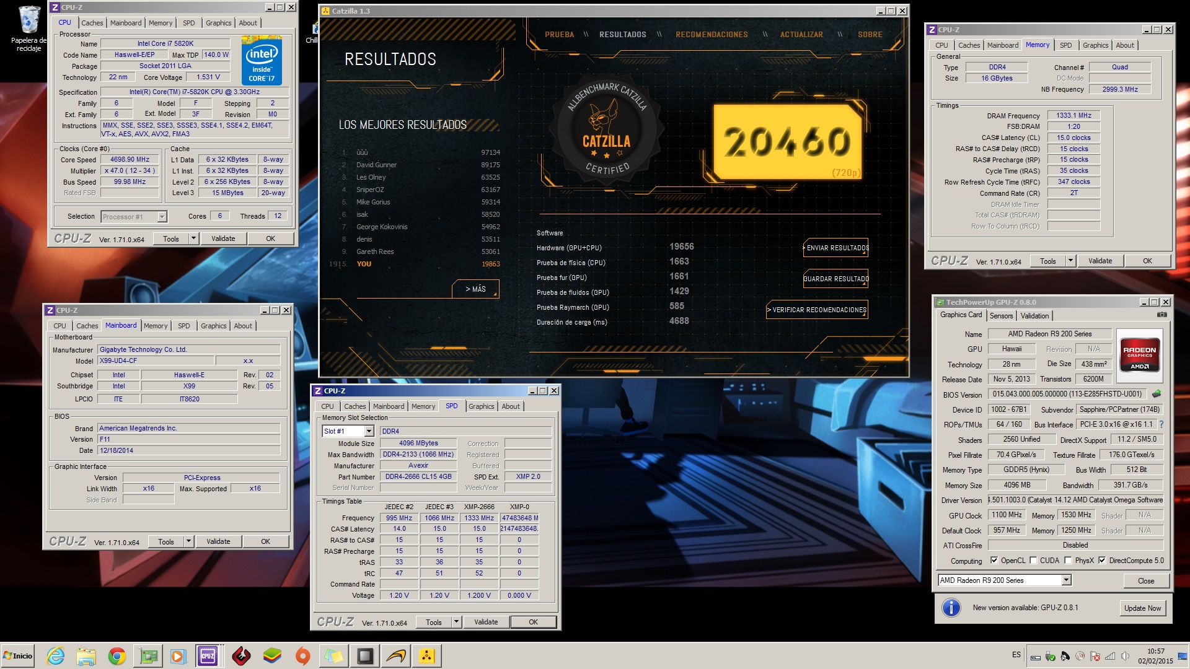Open the Inicio start menu

(x=17, y=656)
